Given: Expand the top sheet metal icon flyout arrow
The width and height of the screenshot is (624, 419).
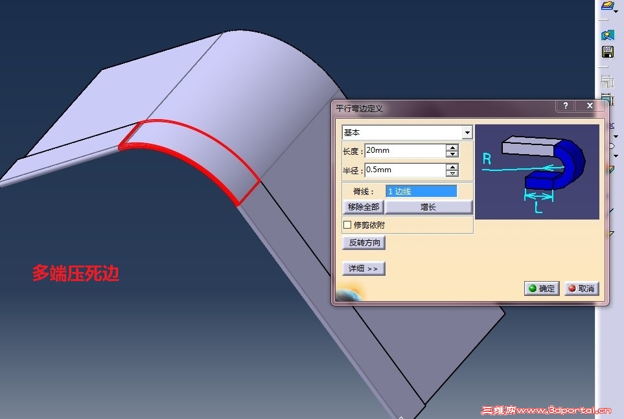Looking at the screenshot, I should pos(616,12).
